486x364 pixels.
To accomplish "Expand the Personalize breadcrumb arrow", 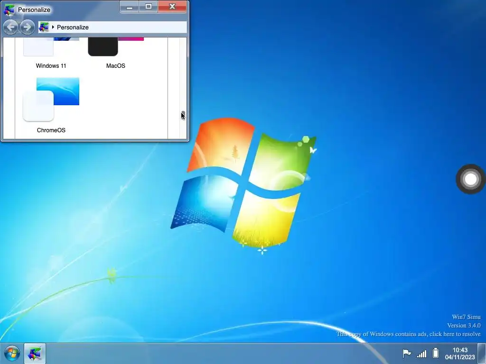I will [53, 27].
